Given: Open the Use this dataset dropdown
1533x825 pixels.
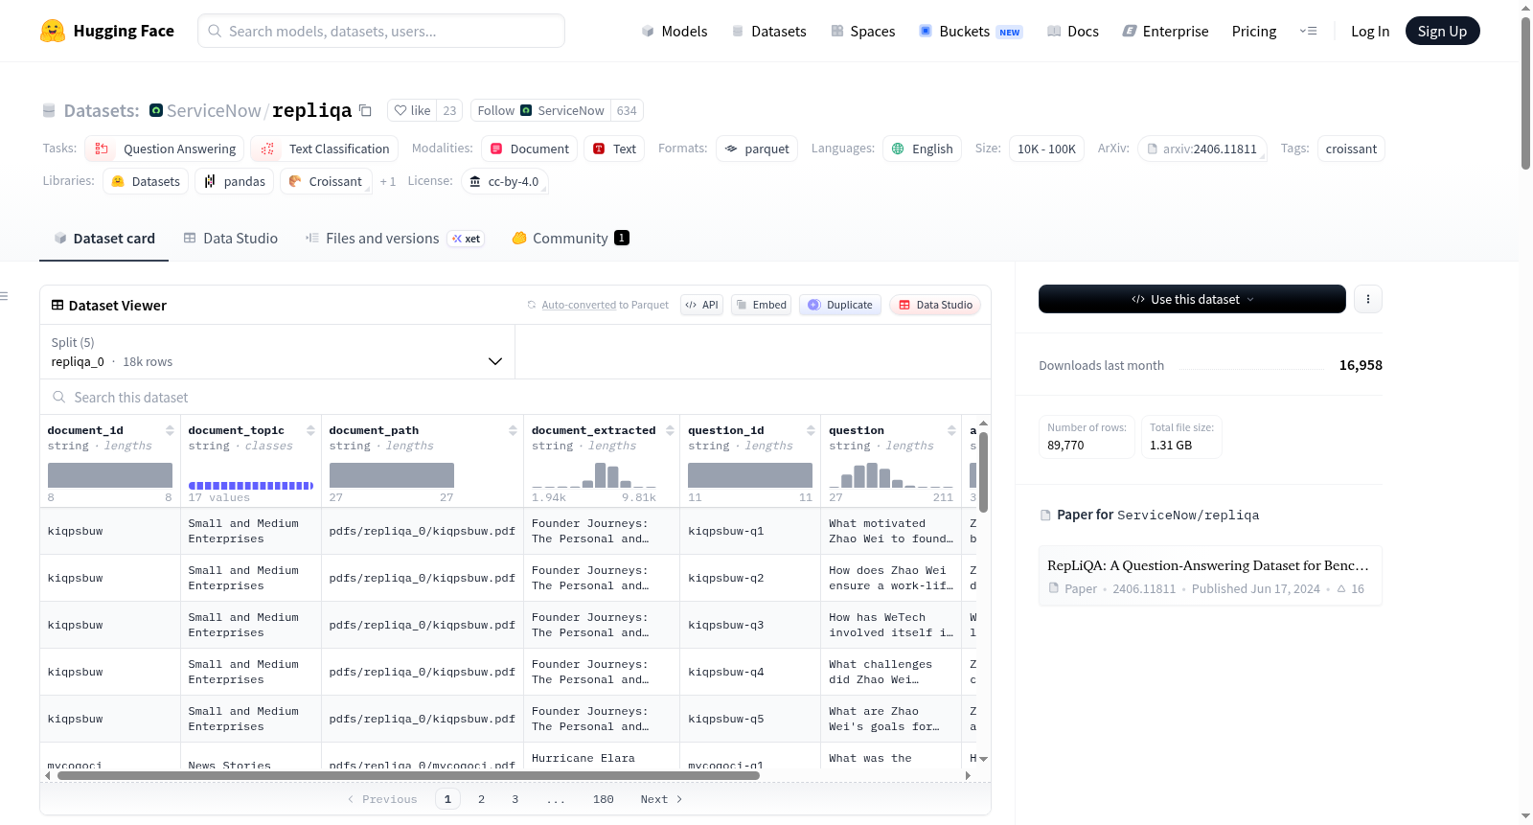Looking at the screenshot, I should (x=1192, y=299).
